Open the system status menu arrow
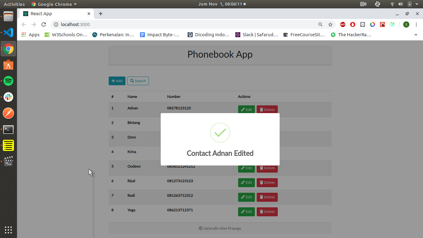 coord(417,4)
